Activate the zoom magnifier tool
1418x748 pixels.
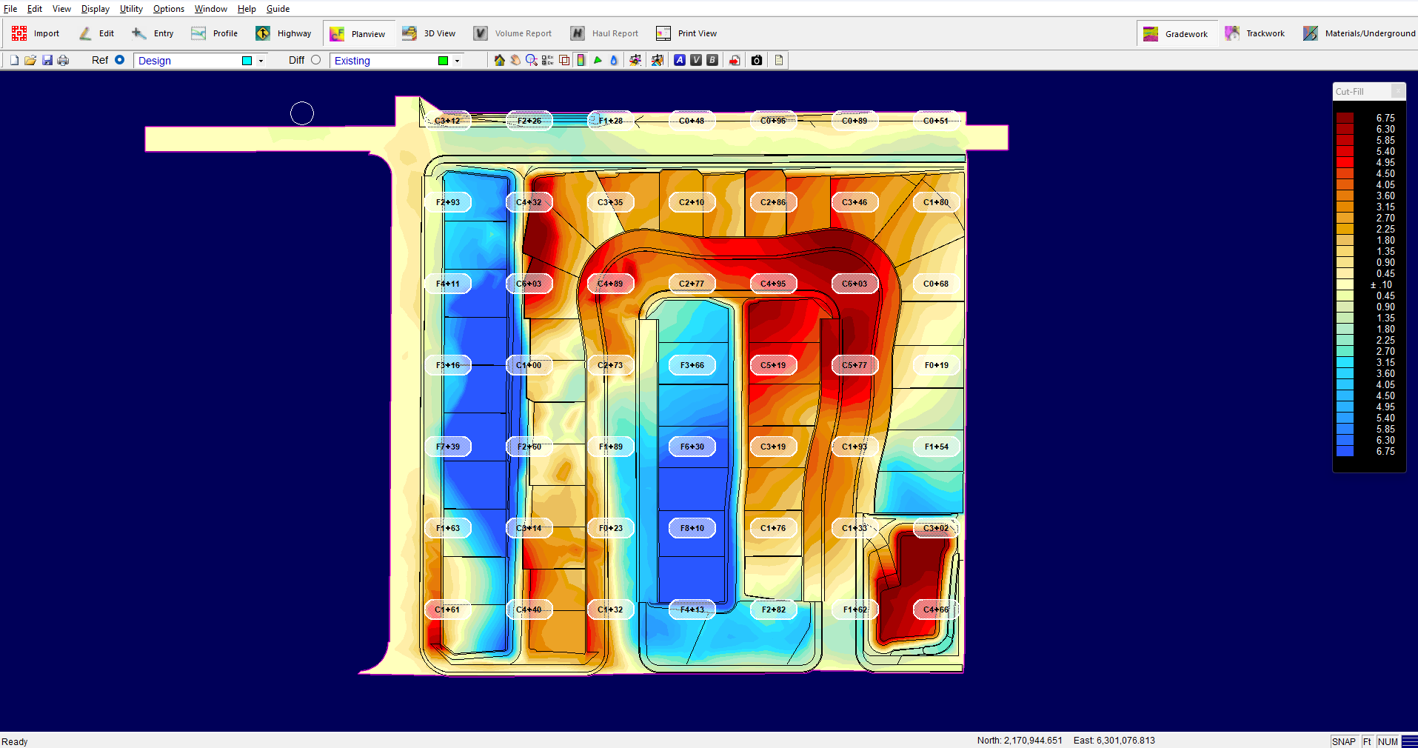pyautogui.click(x=531, y=61)
